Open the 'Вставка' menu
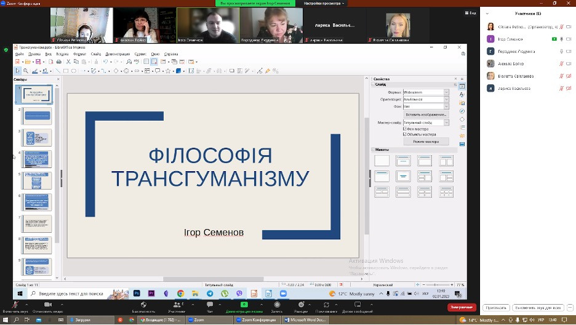This screenshot has width=576, height=325. pos(62,54)
